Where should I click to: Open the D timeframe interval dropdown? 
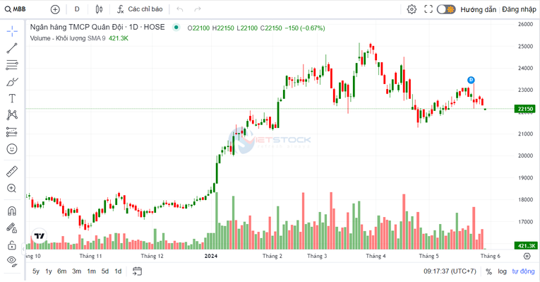pos(77,9)
